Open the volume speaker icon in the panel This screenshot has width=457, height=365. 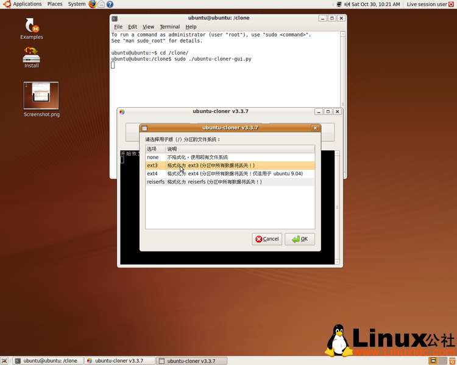[347, 4]
